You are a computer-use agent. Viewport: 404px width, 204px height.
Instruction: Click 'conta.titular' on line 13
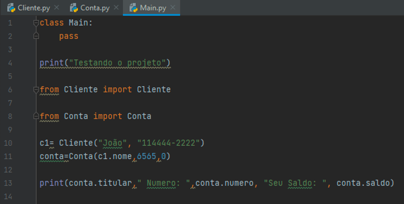100,183
